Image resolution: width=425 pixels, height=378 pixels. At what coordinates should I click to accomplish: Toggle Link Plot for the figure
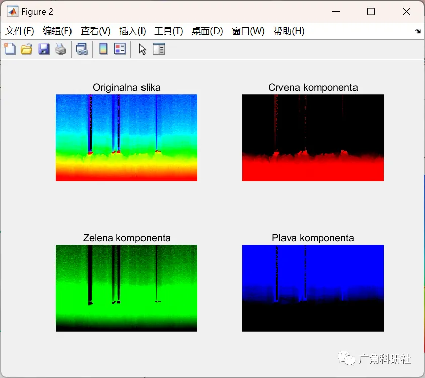(x=82, y=49)
